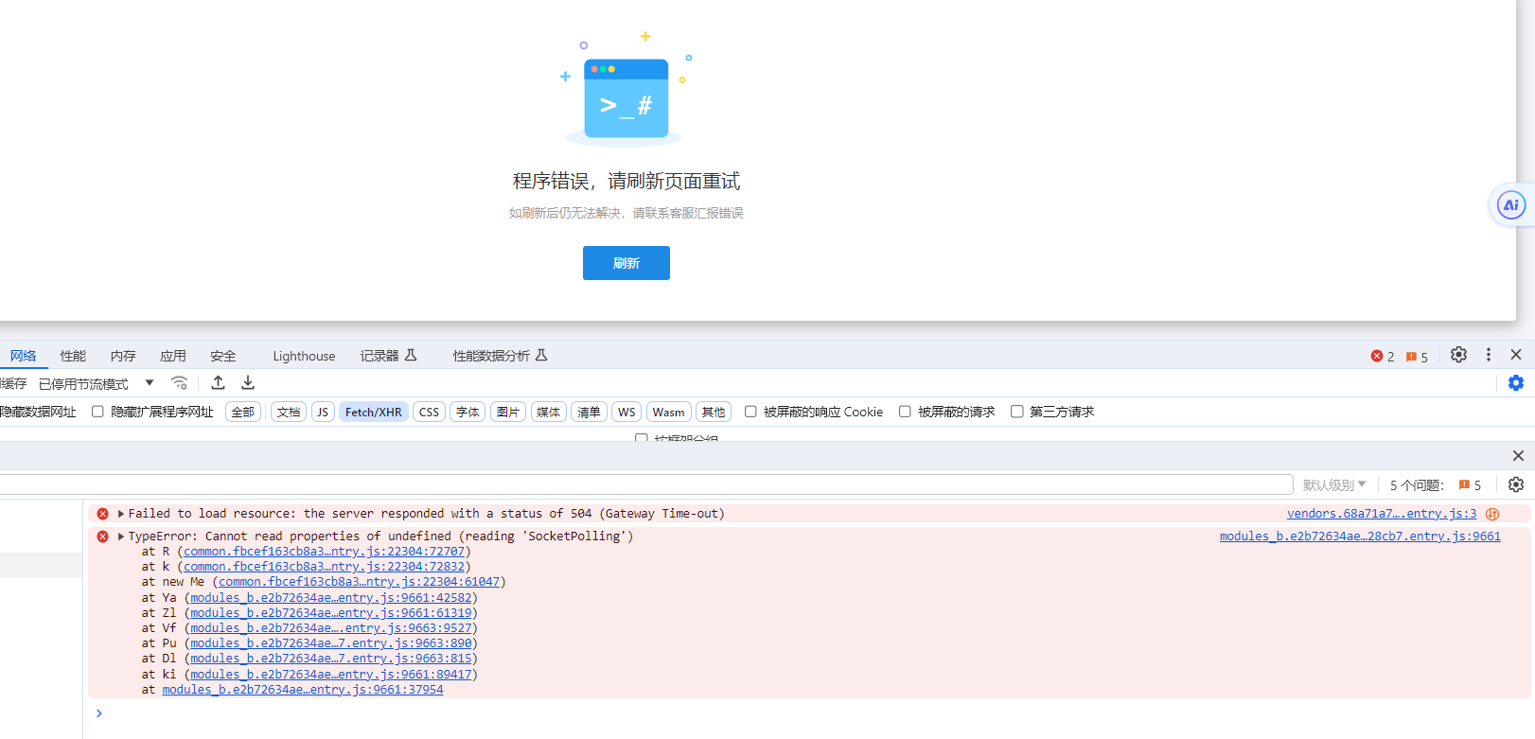The image size is (1535, 739).
Task: Filter requests by 字体
Action: [x=468, y=412]
